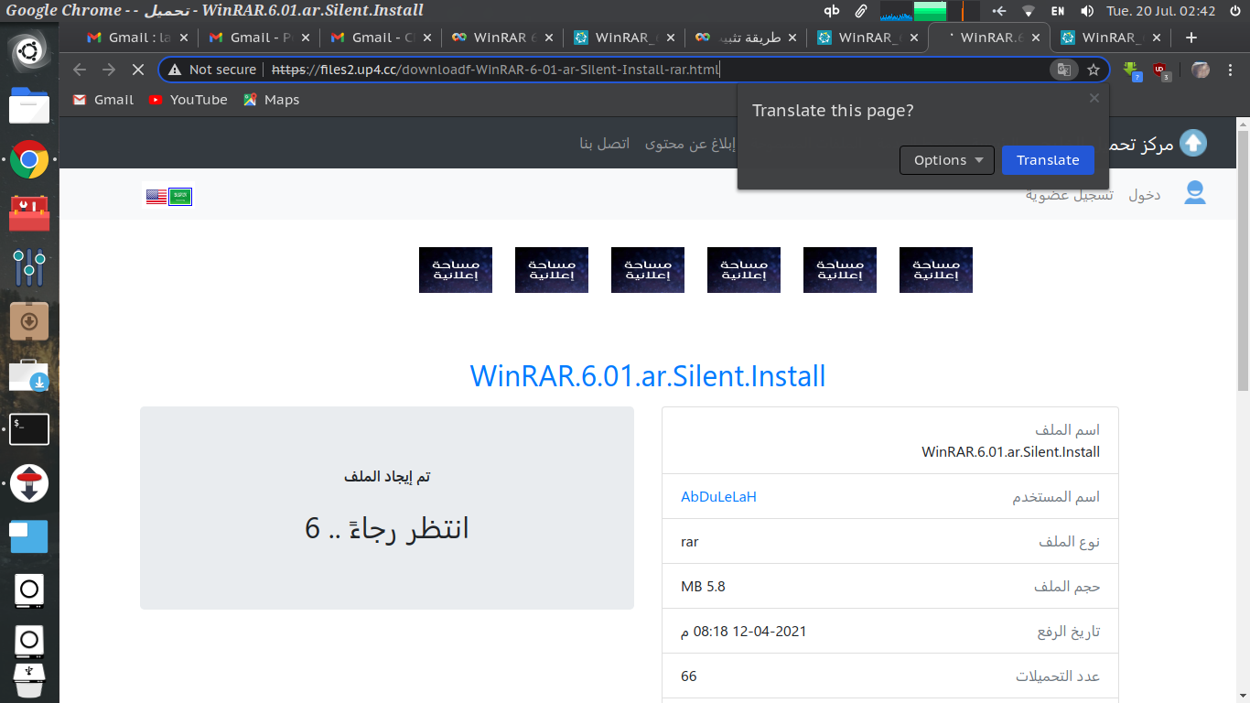This screenshot has height=703, width=1250.
Task: Click the 'MB 5.8' file size value
Action: (x=703, y=587)
